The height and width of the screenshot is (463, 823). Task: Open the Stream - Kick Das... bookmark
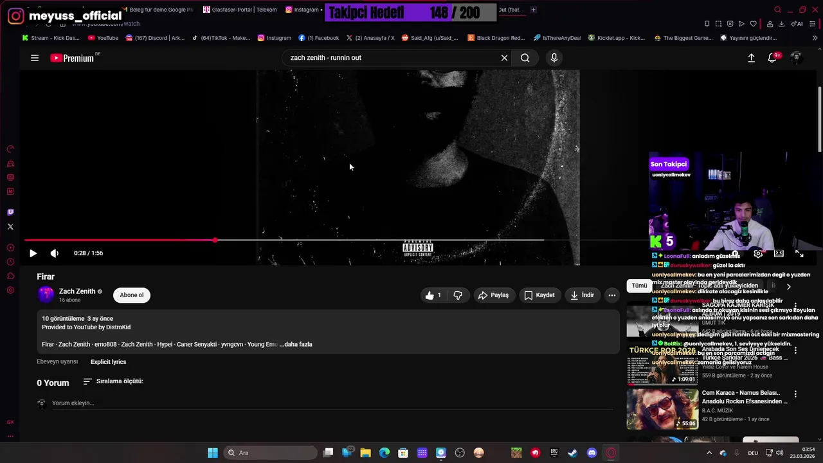tap(51, 38)
